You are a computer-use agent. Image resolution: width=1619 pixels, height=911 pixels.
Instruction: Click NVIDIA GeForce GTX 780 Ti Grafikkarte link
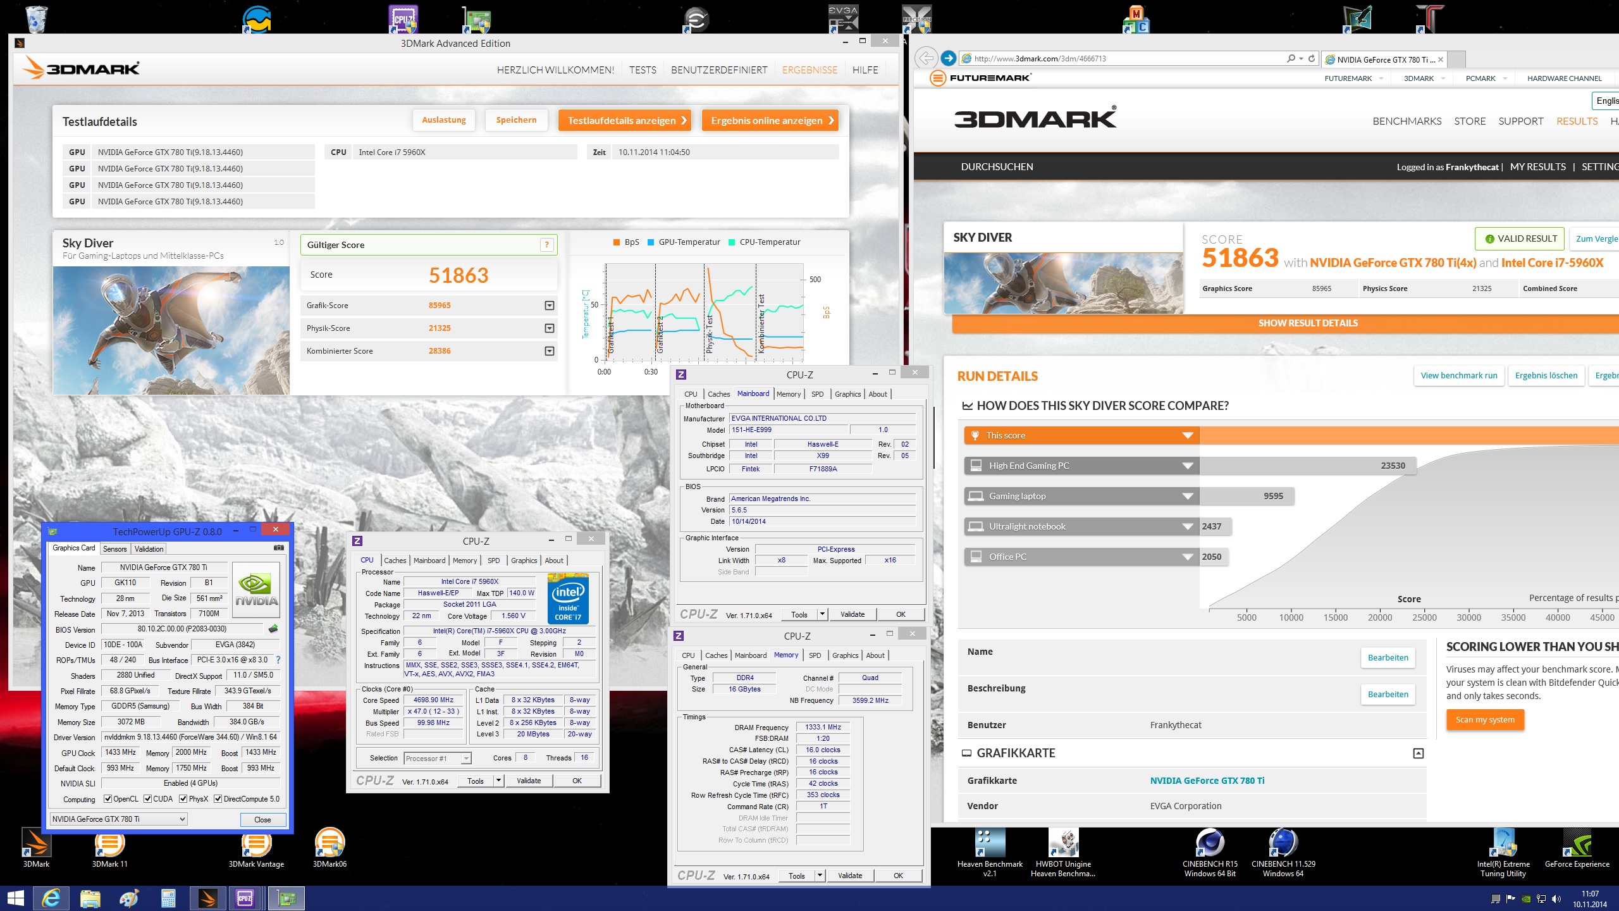(1207, 781)
